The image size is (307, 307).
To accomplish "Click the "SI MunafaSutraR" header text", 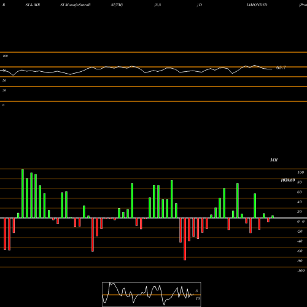I will 76,5.
